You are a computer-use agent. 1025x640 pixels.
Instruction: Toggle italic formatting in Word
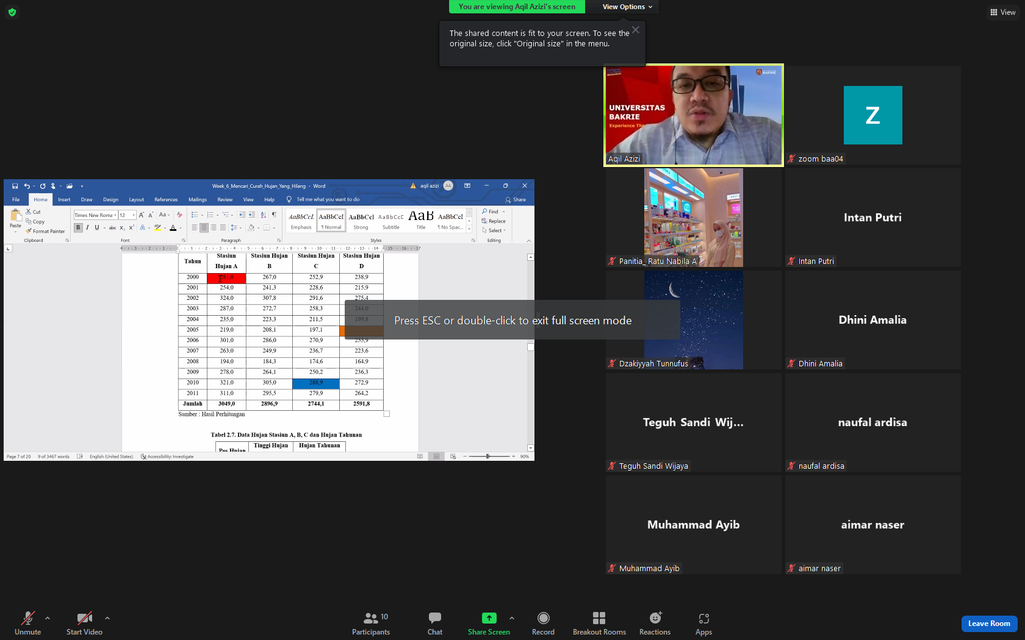[87, 228]
